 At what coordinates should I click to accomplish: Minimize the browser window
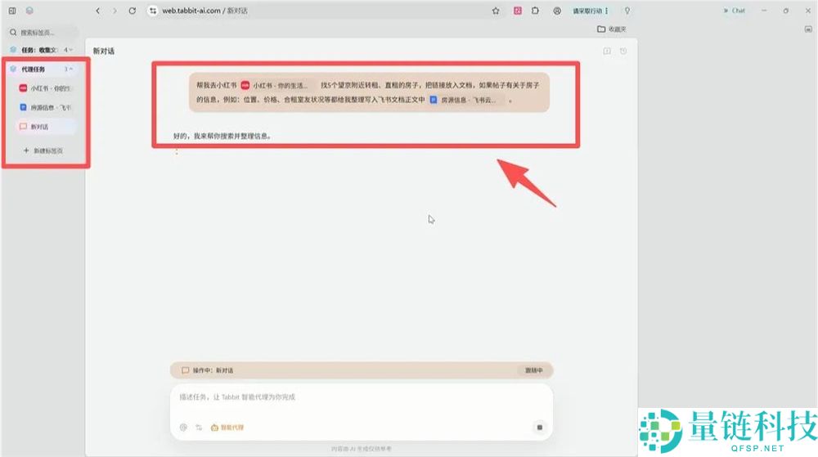pos(764,11)
